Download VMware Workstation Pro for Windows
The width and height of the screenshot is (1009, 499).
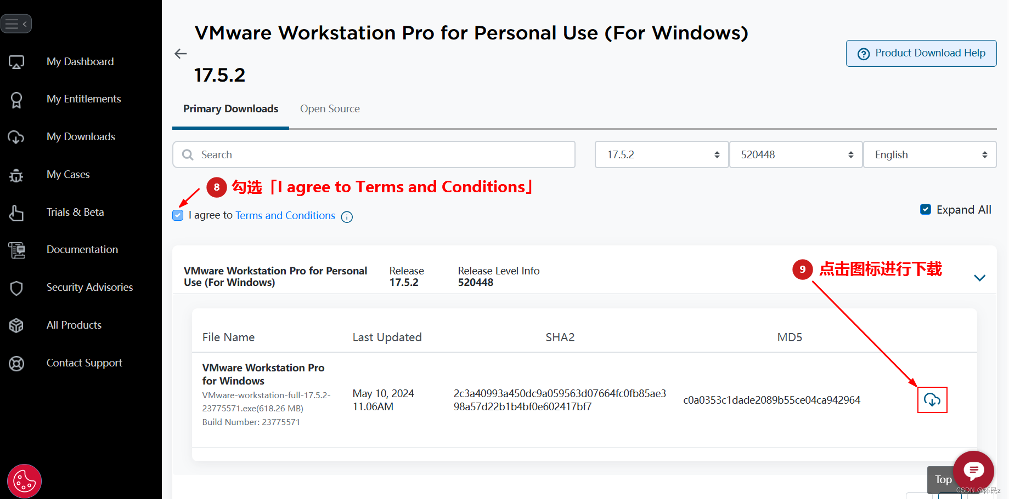[x=932, y=400]
